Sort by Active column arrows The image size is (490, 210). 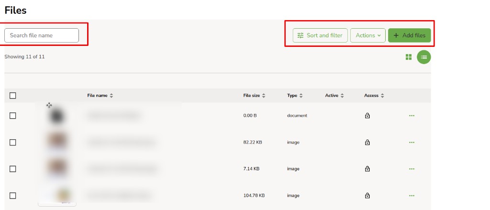click(342, 96)
